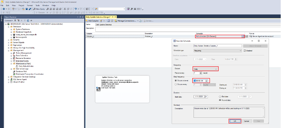
Task: Click the Cut scissors toolbar icon
Action: tap(65, 9)
